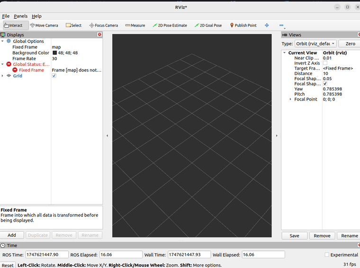Click the Zero view button

350,44
